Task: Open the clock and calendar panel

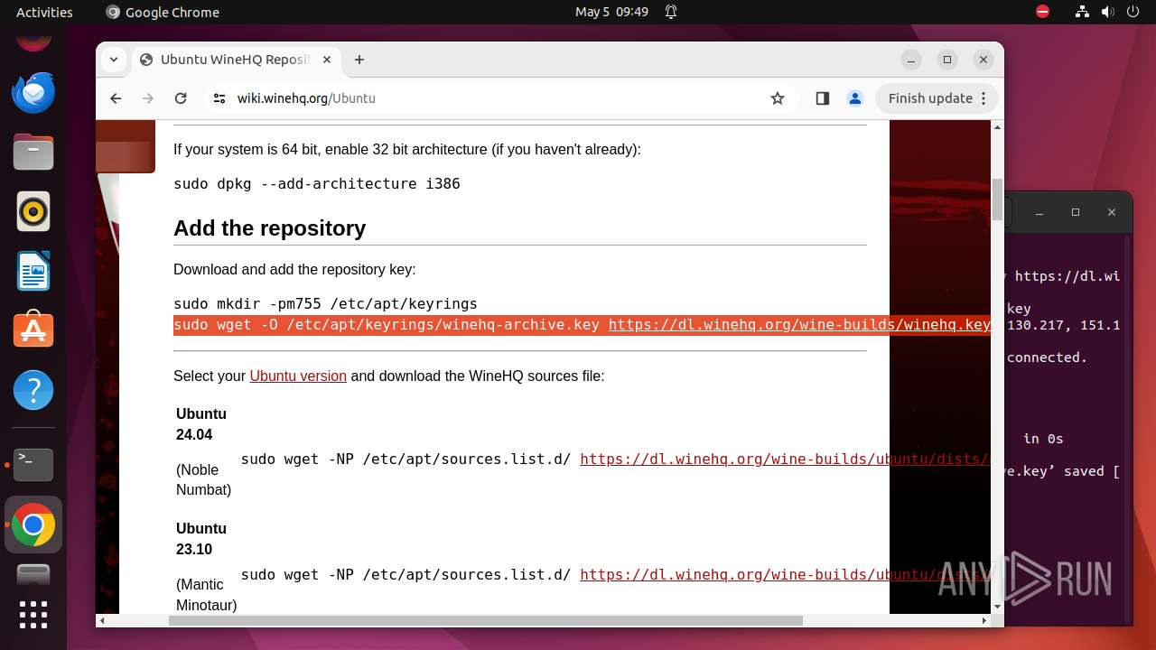Action: coord(611,12)
